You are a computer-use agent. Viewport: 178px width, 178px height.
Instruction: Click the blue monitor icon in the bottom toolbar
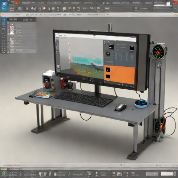pyautogui.click(x=119, y=174)
